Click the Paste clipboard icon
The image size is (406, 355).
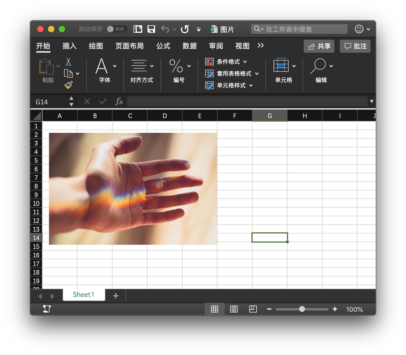click(46, 66)
